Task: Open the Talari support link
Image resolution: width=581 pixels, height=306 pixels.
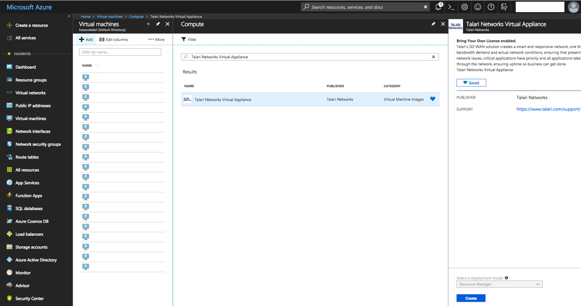Action: pos(548,109)
